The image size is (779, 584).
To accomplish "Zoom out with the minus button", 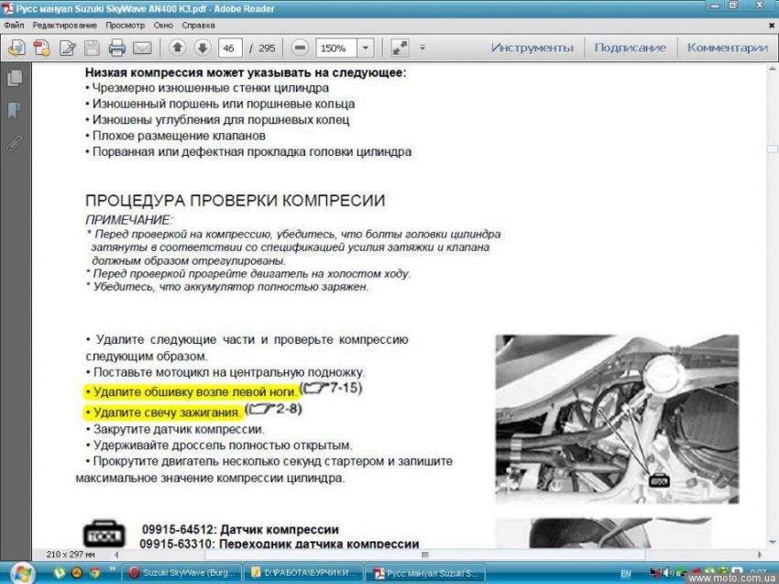I will (x=300, y=48).
